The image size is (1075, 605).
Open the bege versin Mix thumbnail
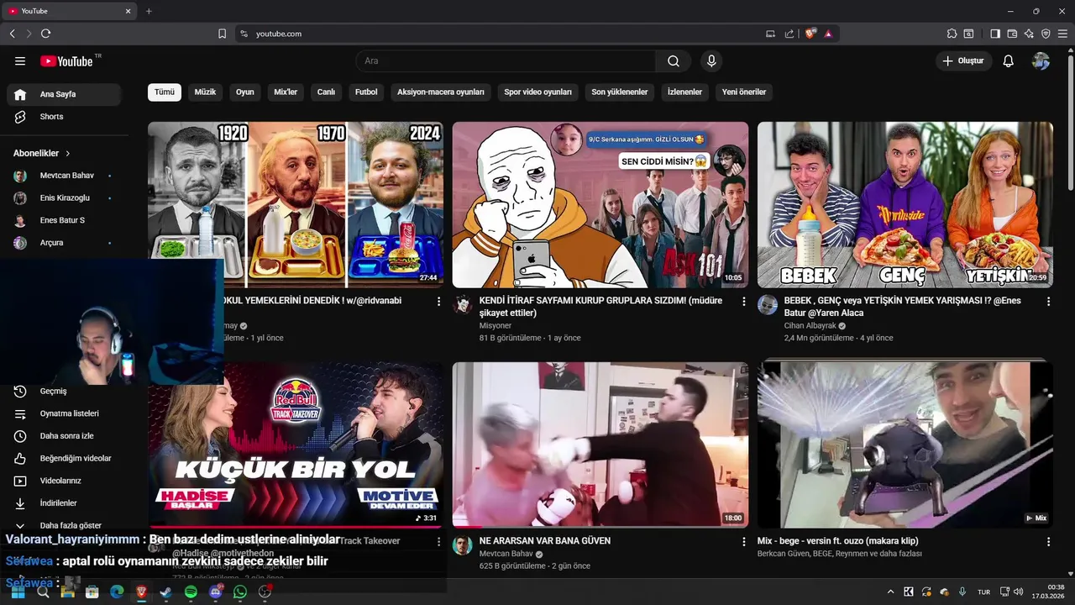[x=905, y=445]
